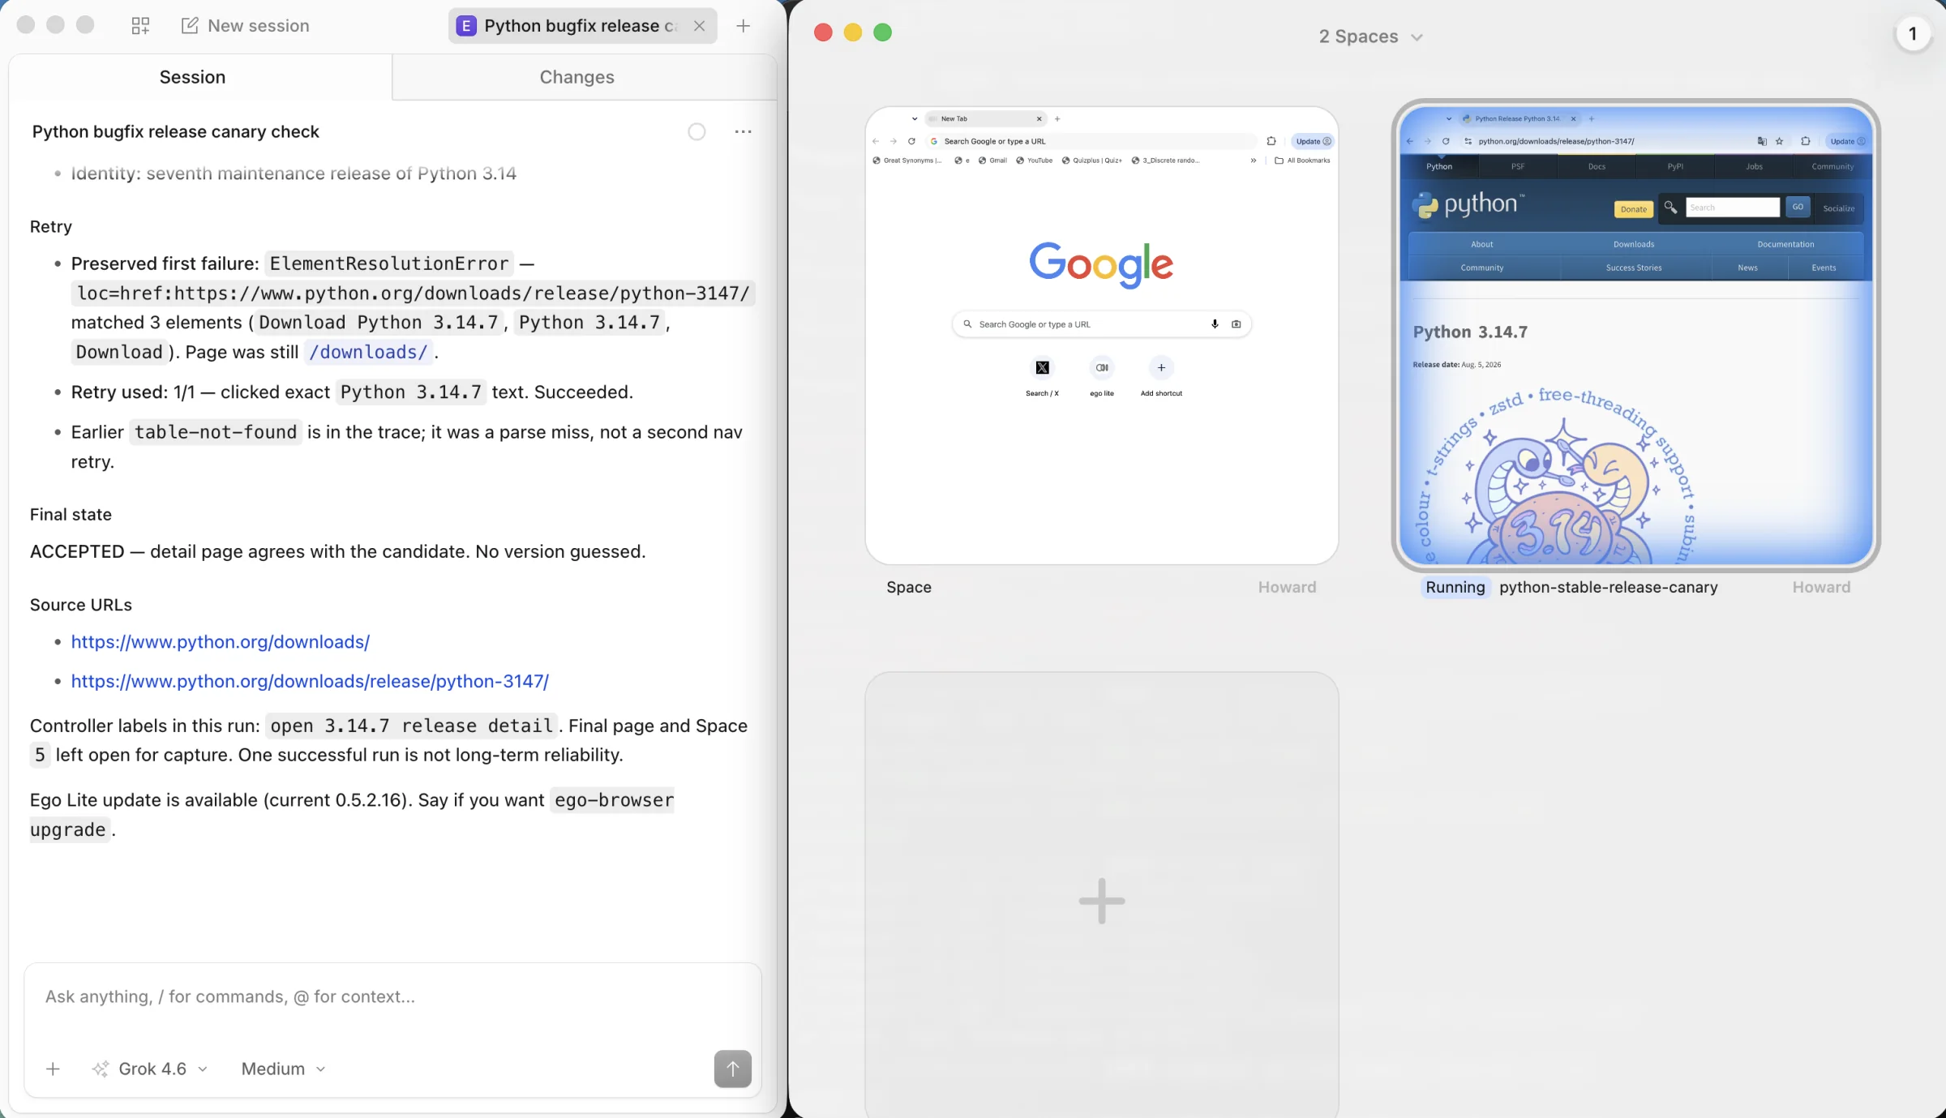
Task: Close the Python bugfix release tab
Action: point(699,26)
